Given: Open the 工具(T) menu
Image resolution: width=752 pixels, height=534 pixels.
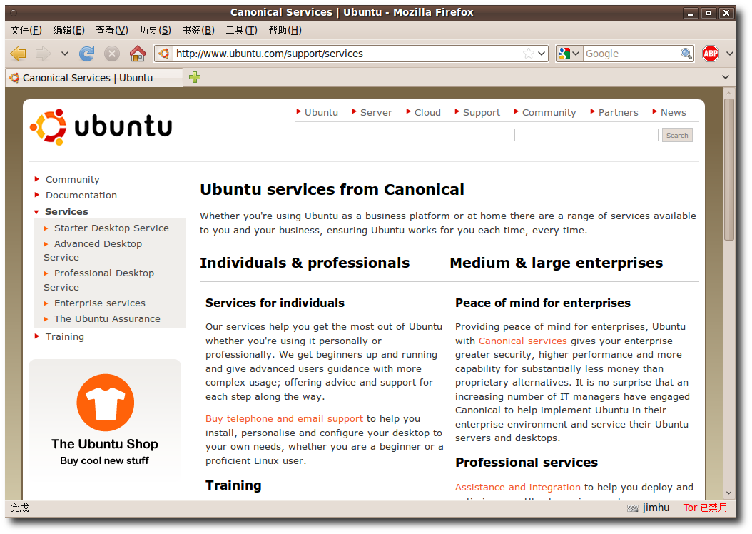Looking at the screenshot, I should coord(241,30).
